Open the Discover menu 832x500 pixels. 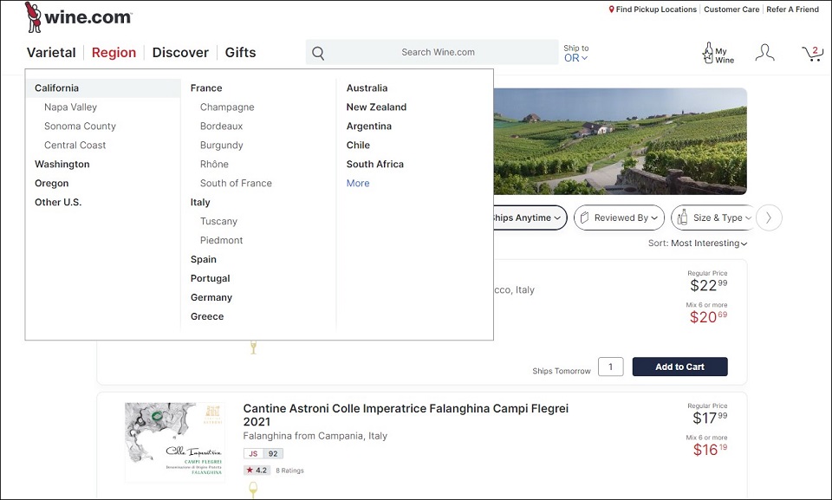pyautogui.click(x=180, y=53)
